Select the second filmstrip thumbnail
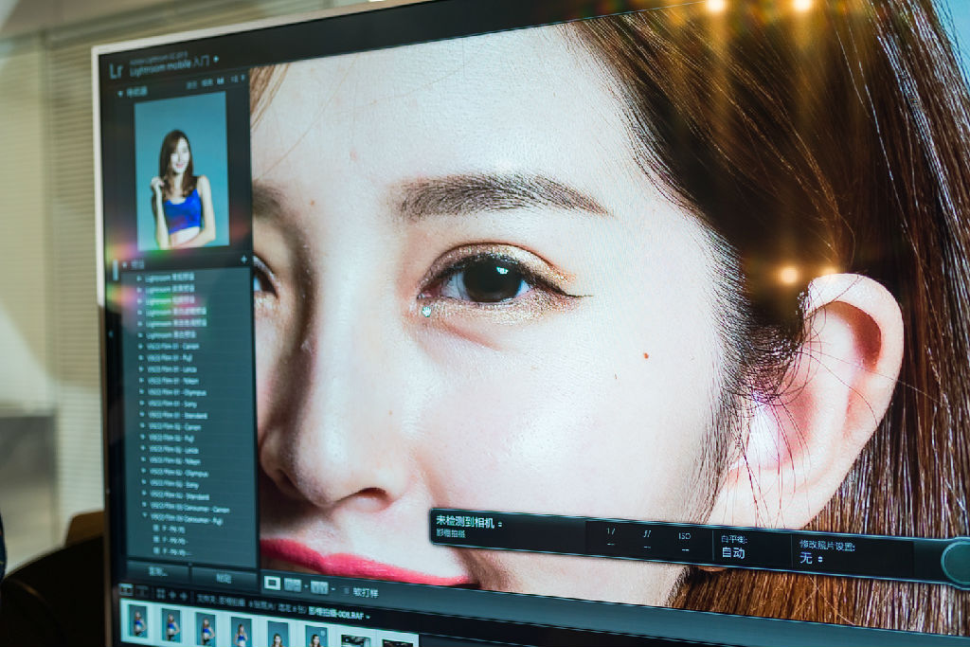 [171, 624]
